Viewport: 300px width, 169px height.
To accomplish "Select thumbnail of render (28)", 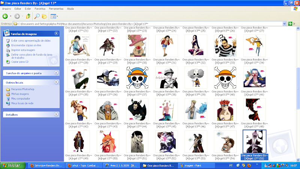I will pyautogui.click(x=79, y=45).
